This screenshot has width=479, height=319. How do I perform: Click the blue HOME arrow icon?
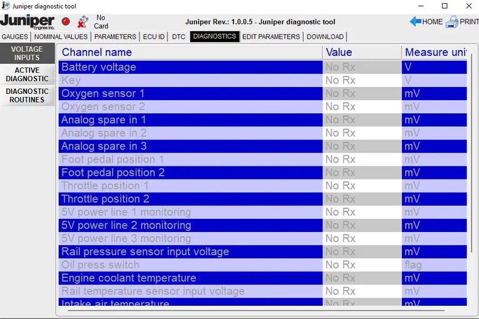[416, 22]
